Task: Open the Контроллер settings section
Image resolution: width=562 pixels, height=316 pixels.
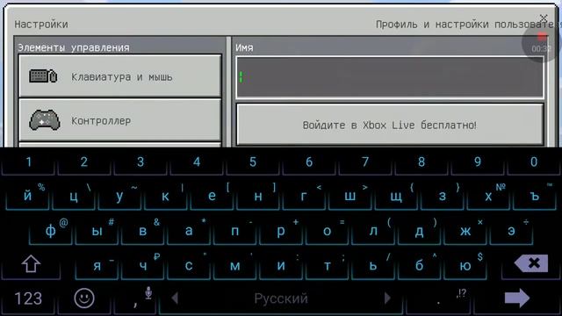Action: (x=120, y=120)
